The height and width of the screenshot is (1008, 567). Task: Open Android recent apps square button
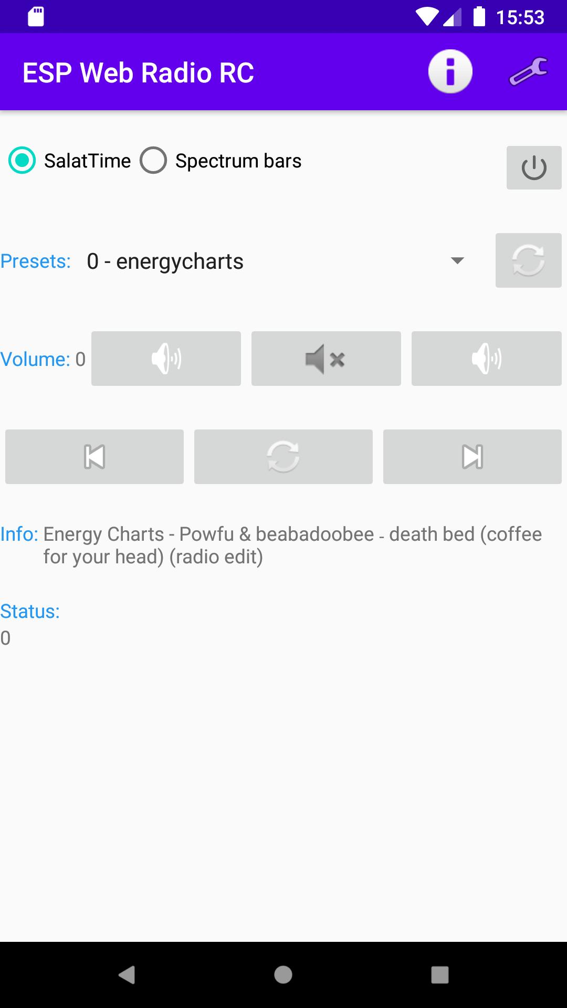(440, 975)
